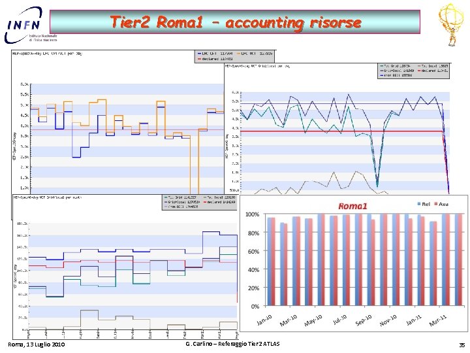The height and width of the screenshot is (353, 470).
Task: Click the ATLAS experiment logo
Action: 451,25
